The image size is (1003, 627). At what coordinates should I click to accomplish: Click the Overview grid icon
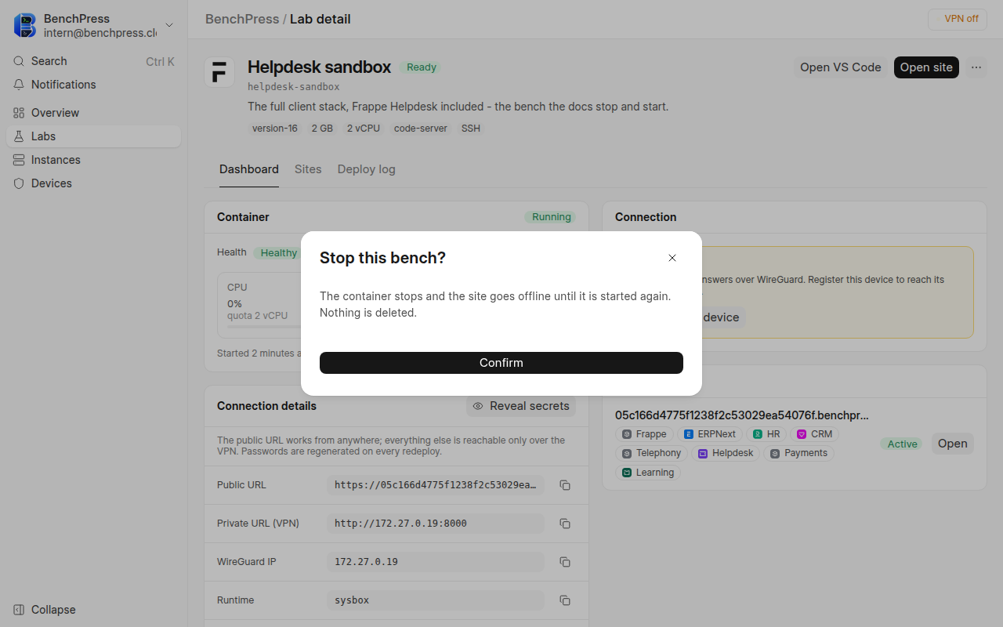coord(19,113)
